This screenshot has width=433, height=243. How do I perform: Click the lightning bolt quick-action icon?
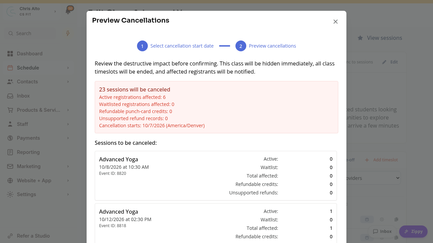click(68, 33)
